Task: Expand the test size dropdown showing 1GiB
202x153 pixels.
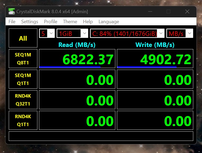Action: pos(72,33)
